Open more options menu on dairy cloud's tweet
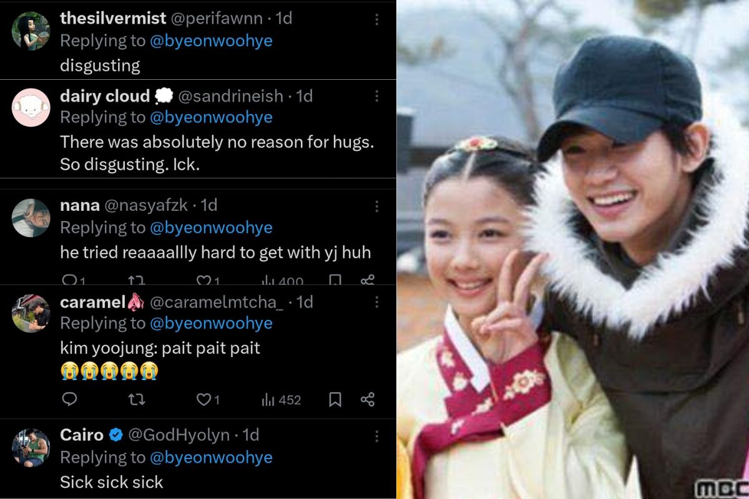 [376, 96]
